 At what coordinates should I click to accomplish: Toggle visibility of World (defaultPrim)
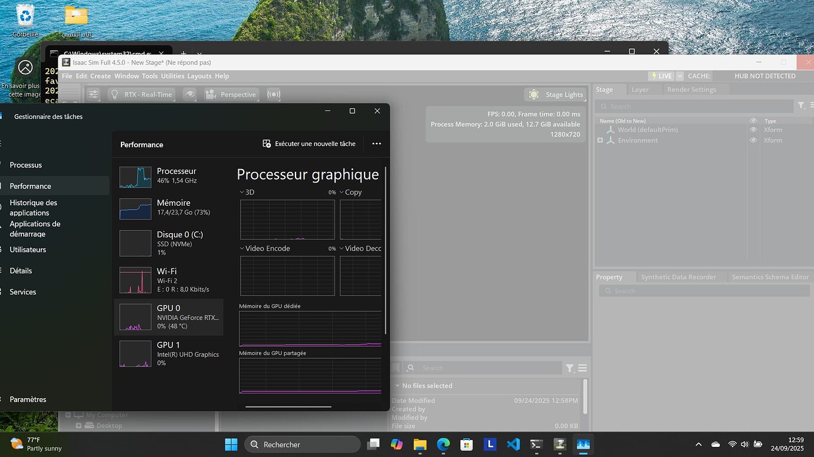tap(753, 130)
